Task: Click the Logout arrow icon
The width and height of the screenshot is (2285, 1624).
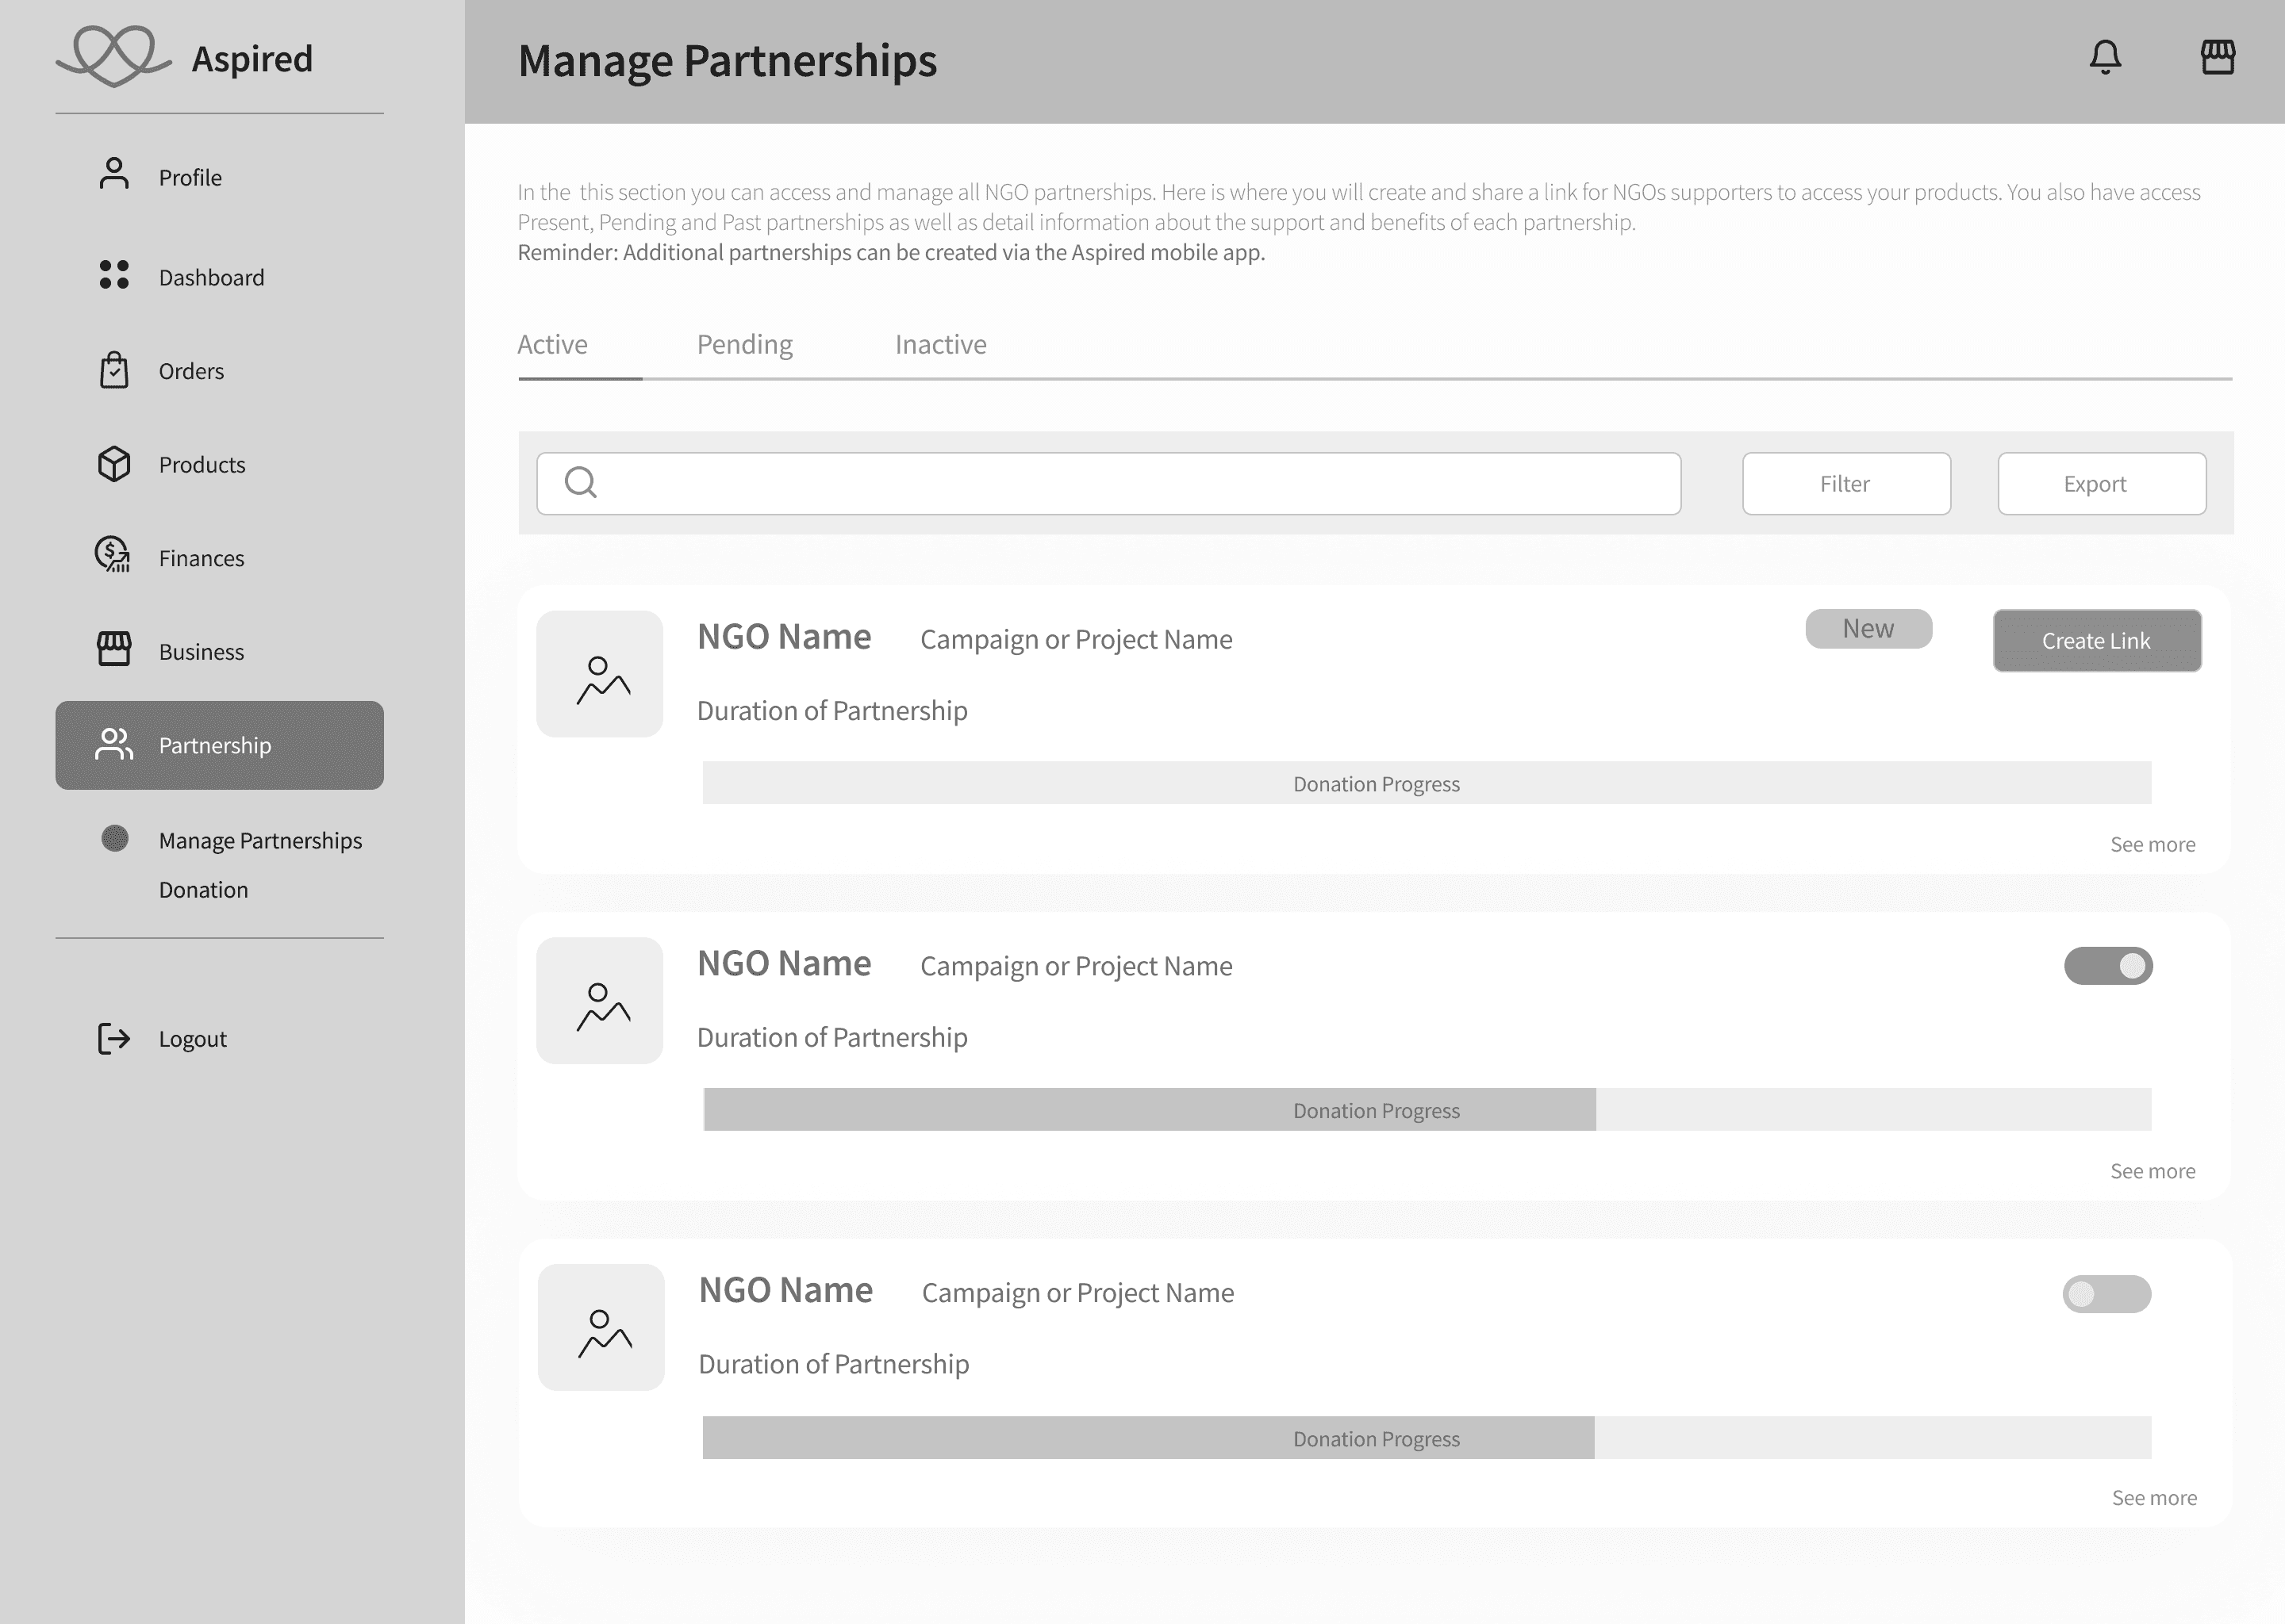Action: (114, 1039)
